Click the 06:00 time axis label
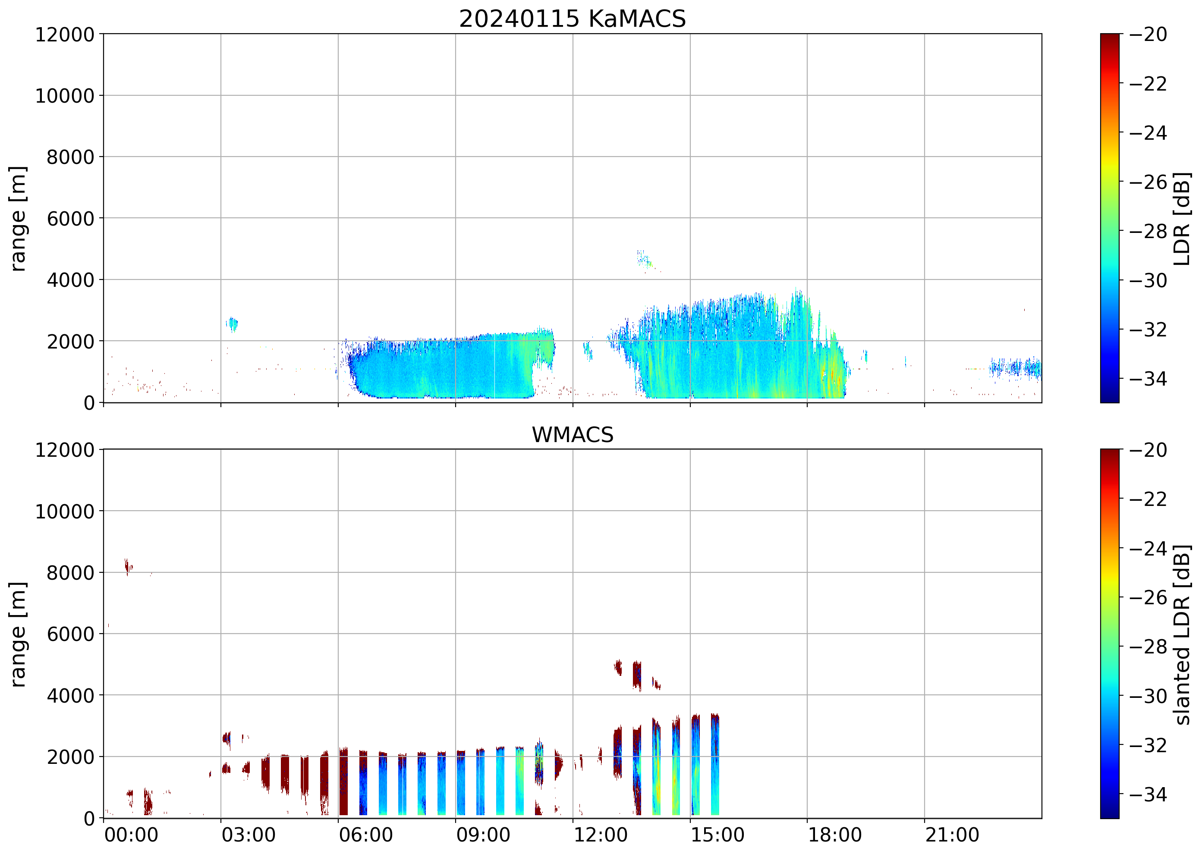 pos(365,835)
